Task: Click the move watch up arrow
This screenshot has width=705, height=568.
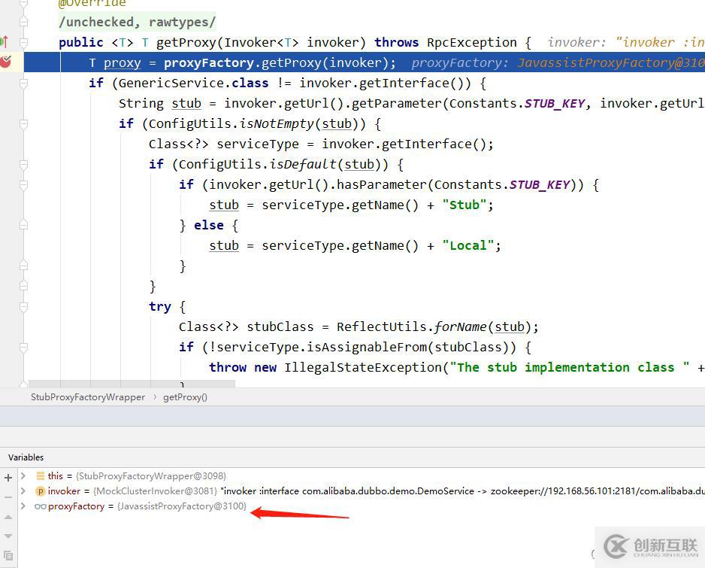Action: 8,516
